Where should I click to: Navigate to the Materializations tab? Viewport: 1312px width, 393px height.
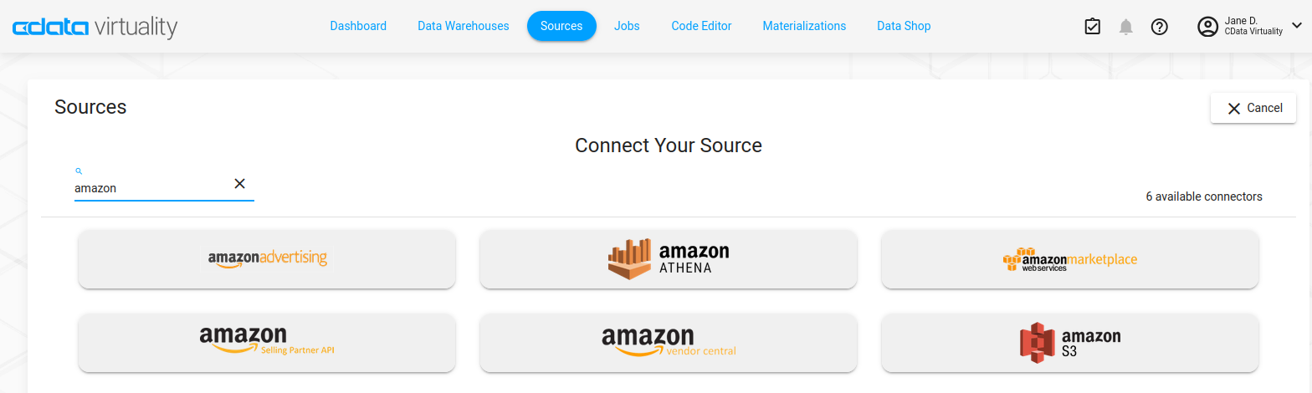click(x=804, y=26)
